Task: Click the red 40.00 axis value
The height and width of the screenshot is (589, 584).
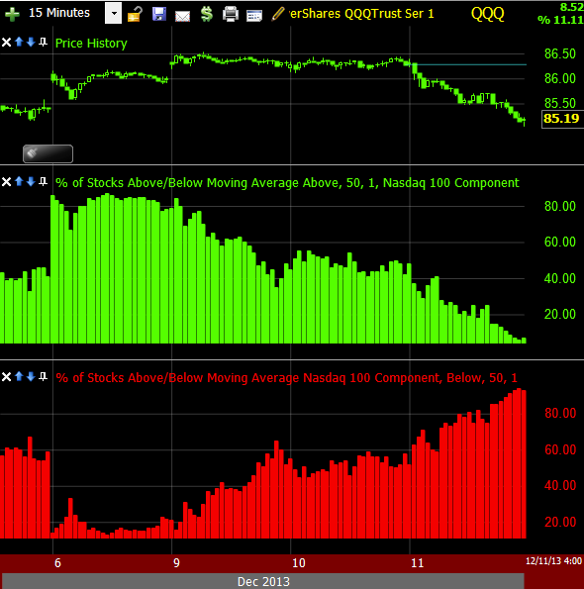Action: (x=560, y=485)
